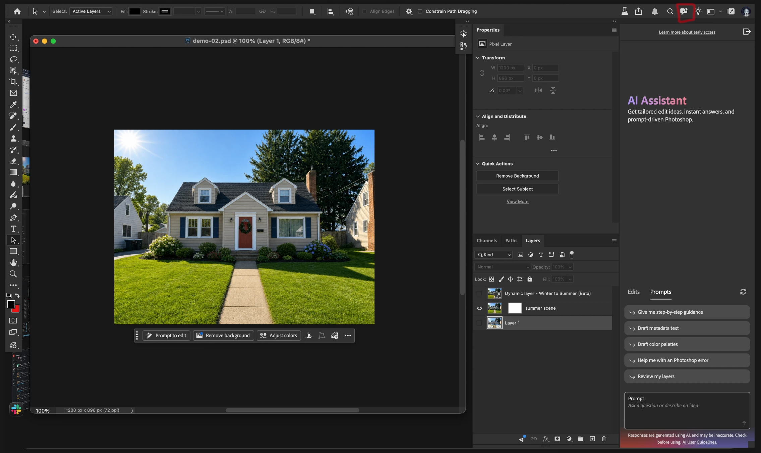Flip horizontal icon in Transform section
761x453 pixels.
point(538,90)
